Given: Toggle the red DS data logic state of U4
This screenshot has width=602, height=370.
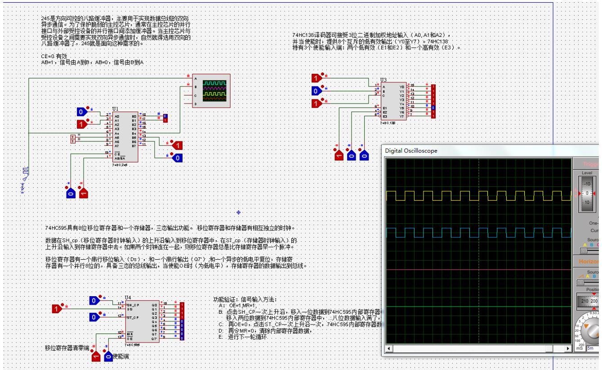Looking at the screenshot, I should coord(57,309).
